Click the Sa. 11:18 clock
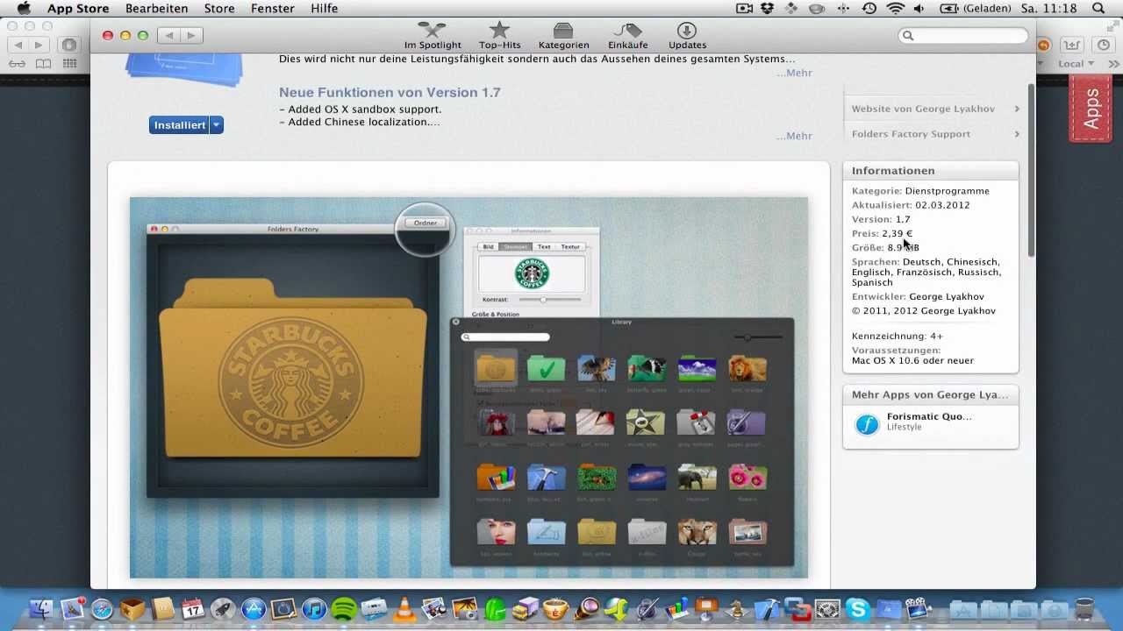Image resolution: width=1123 pixels, height=631 pixels. click(x=1049, y=8)
